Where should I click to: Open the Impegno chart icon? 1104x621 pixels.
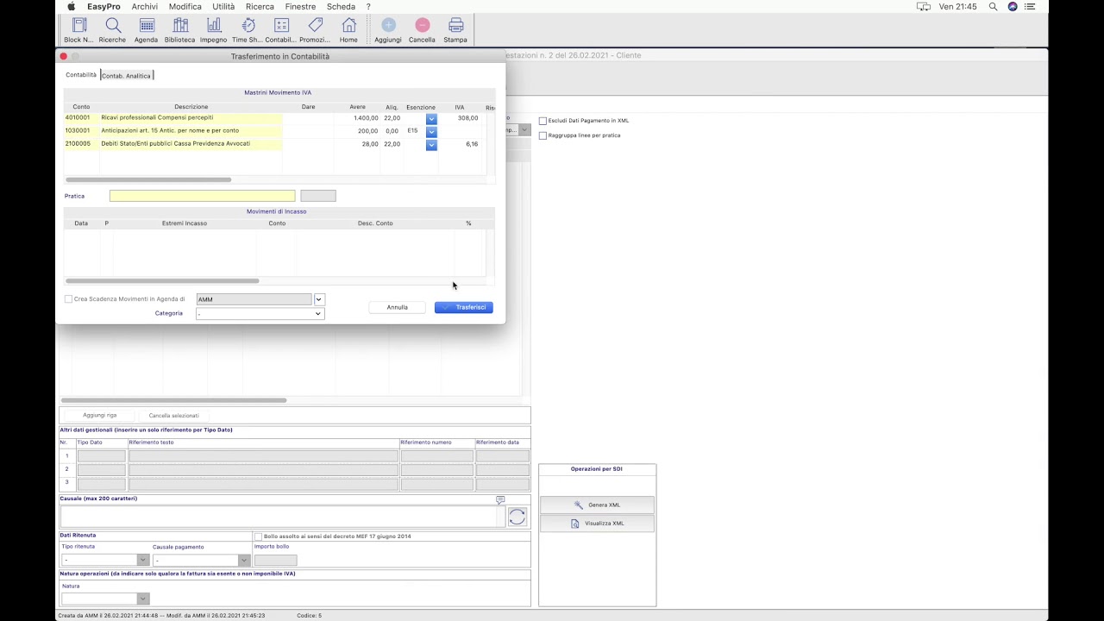click(213, 30)
